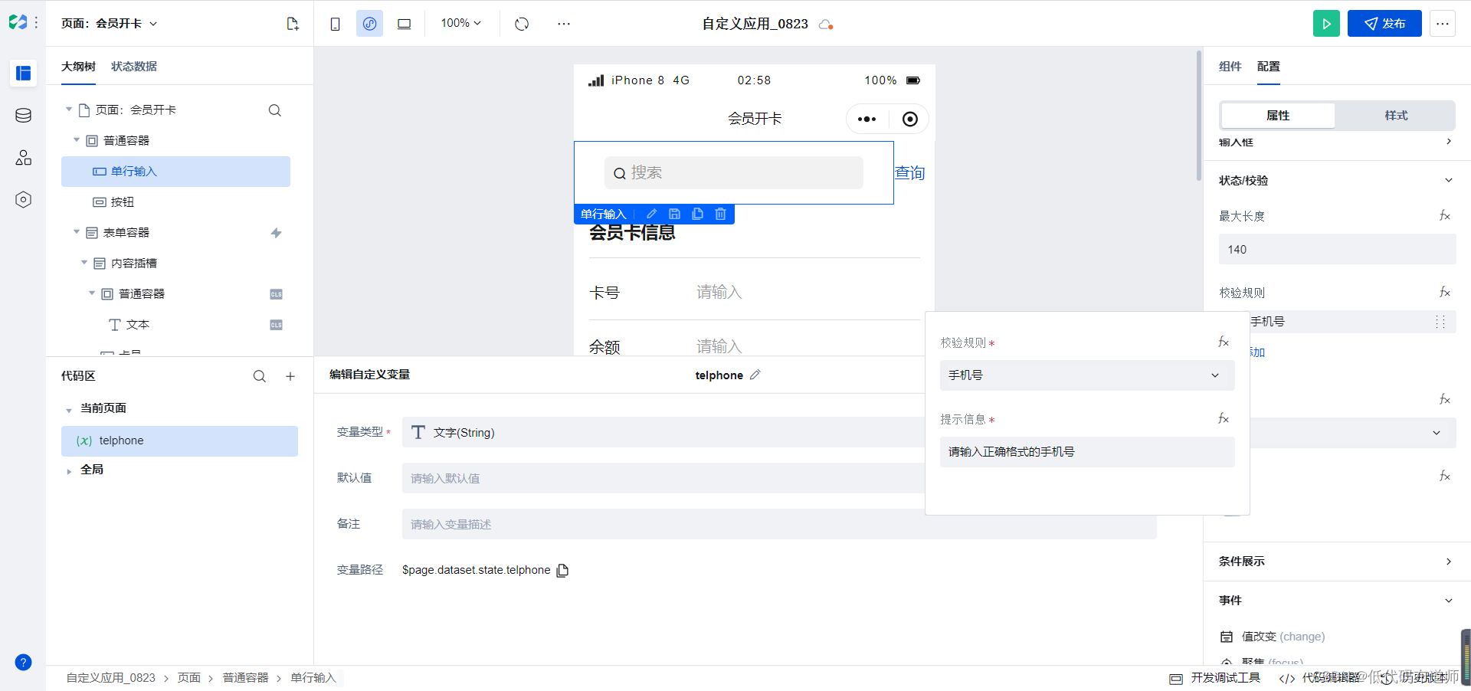Open the 输入框 component type row
The image size is (1471, 691).
[1336, 142]
